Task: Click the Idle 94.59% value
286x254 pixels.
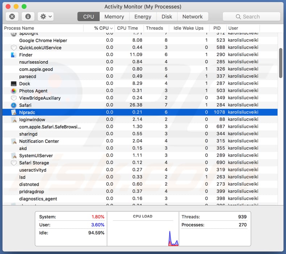Action: pyautogui.click(x=96, y=233)
